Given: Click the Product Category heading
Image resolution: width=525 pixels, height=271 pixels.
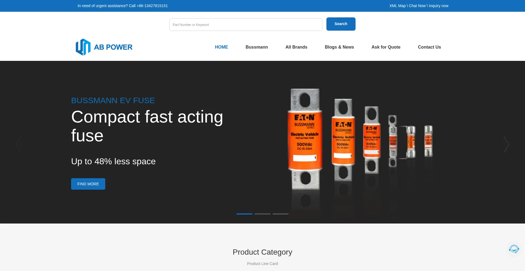Looking at the screenshot, I should pos(262,252).
